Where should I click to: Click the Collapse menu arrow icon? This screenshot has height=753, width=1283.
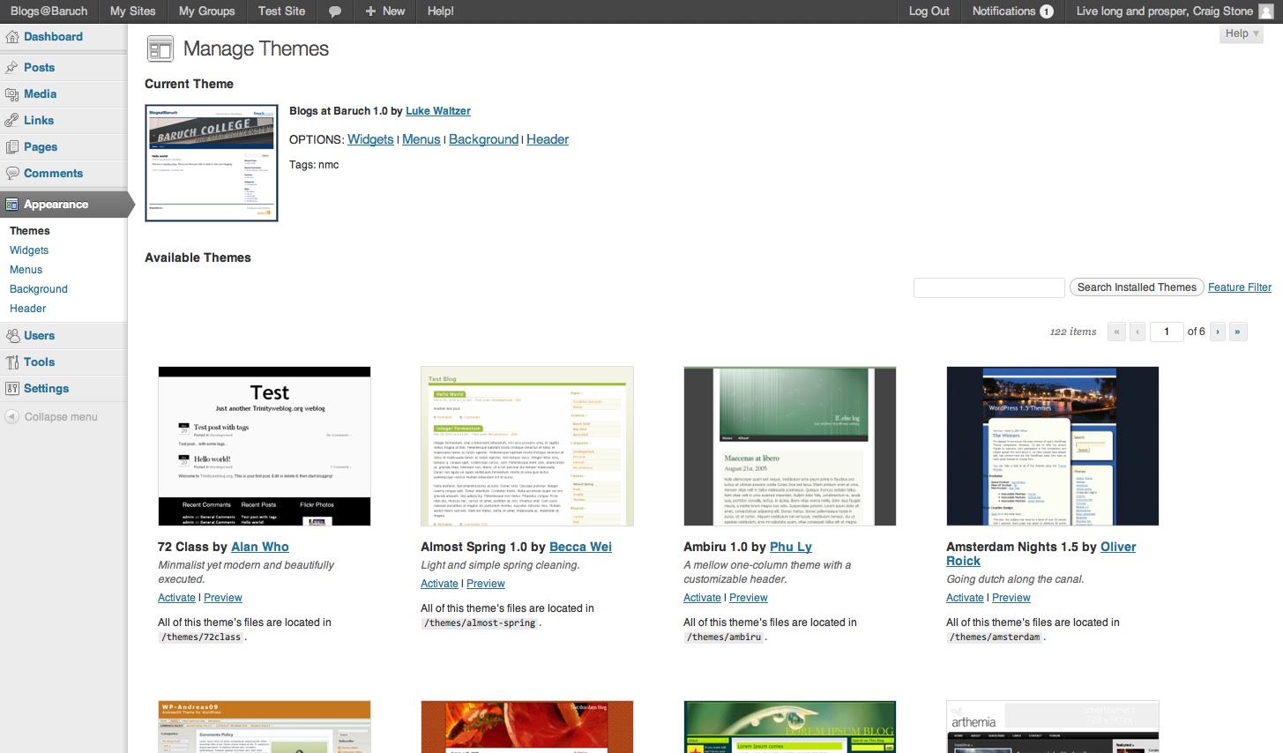click(x=11, y=416)
